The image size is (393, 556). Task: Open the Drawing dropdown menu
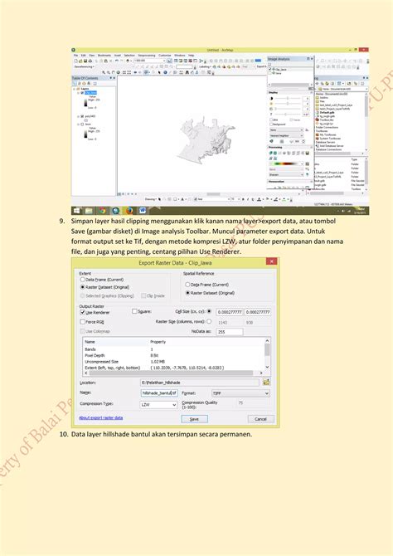[151, 199]
